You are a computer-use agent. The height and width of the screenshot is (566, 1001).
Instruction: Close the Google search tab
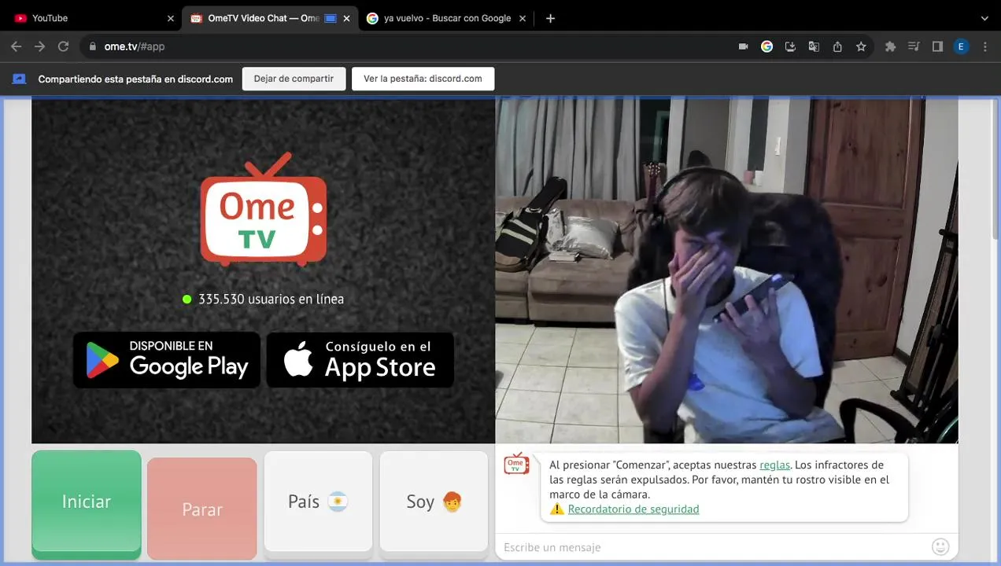tap(523, 18)
